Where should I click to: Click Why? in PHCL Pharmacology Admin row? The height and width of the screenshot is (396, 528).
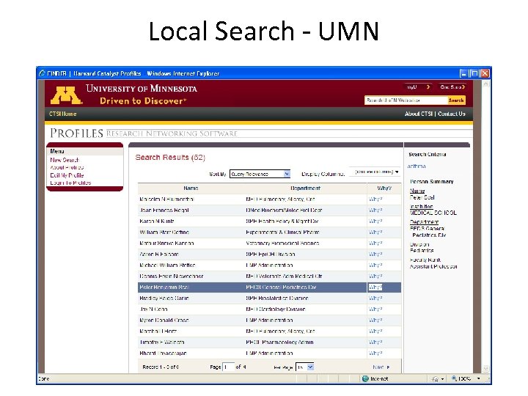(x=375, y=342)
